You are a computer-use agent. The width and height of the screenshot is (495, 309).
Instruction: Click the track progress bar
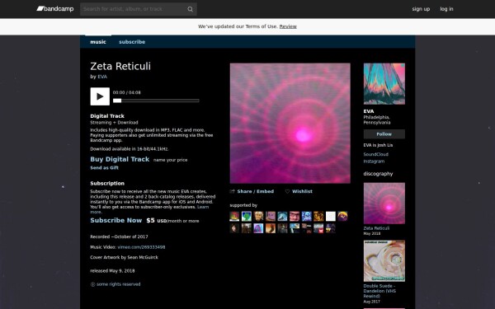point(156,101)
